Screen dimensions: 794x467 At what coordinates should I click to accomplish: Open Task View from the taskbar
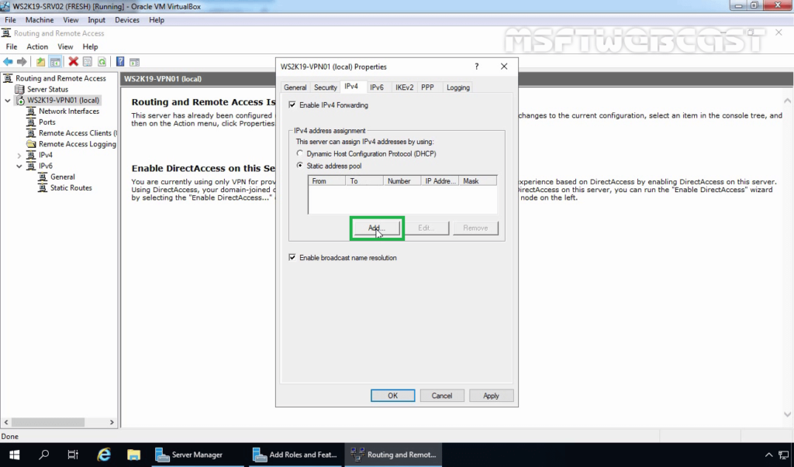pyautogui.click(x=73, y=455)
